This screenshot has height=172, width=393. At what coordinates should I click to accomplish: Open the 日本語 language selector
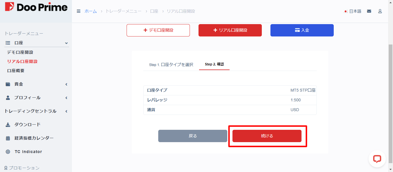point(353,11)
